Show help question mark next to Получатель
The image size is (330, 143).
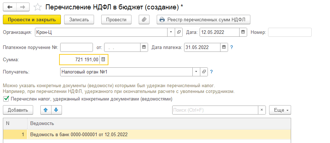pos(211,72)
